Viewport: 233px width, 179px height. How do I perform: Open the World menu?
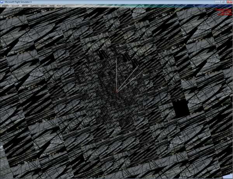[25, 6]
